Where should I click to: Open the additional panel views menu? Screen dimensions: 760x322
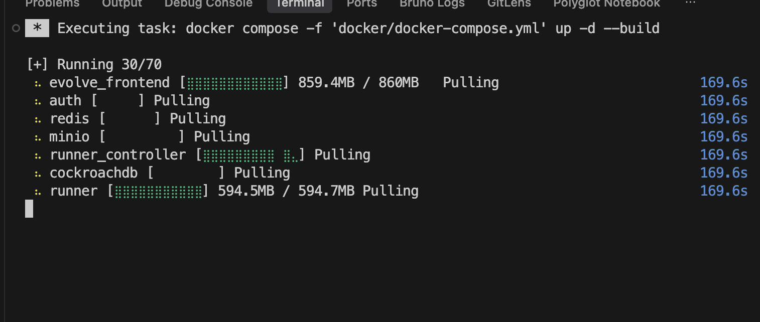tap(691, 4)
